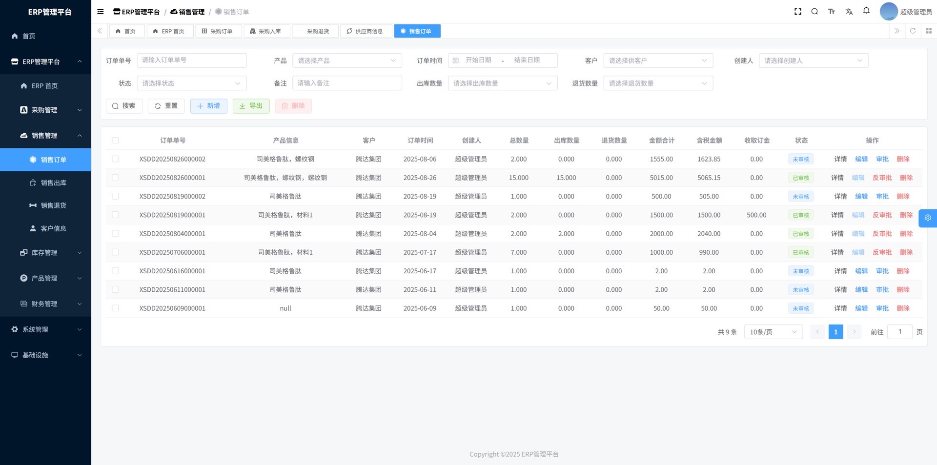Check the row for order XSDD20250826000002

click(x=115, y=159)
